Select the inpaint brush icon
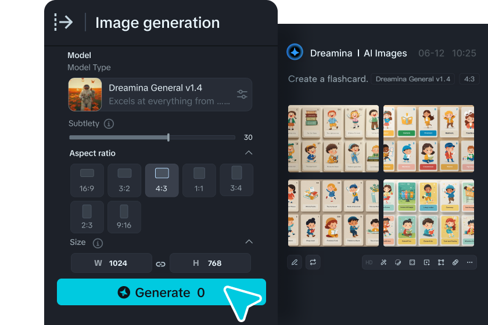 pos(398,262)
